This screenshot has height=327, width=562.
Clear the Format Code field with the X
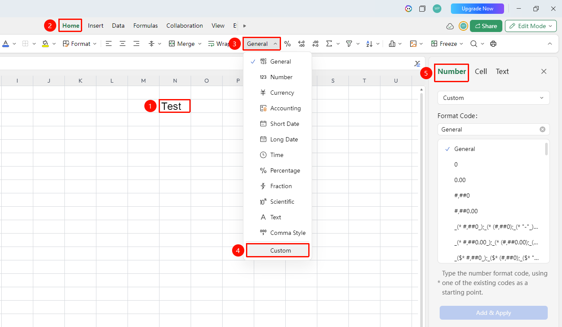pyautogui.click(x=543, y=129)
